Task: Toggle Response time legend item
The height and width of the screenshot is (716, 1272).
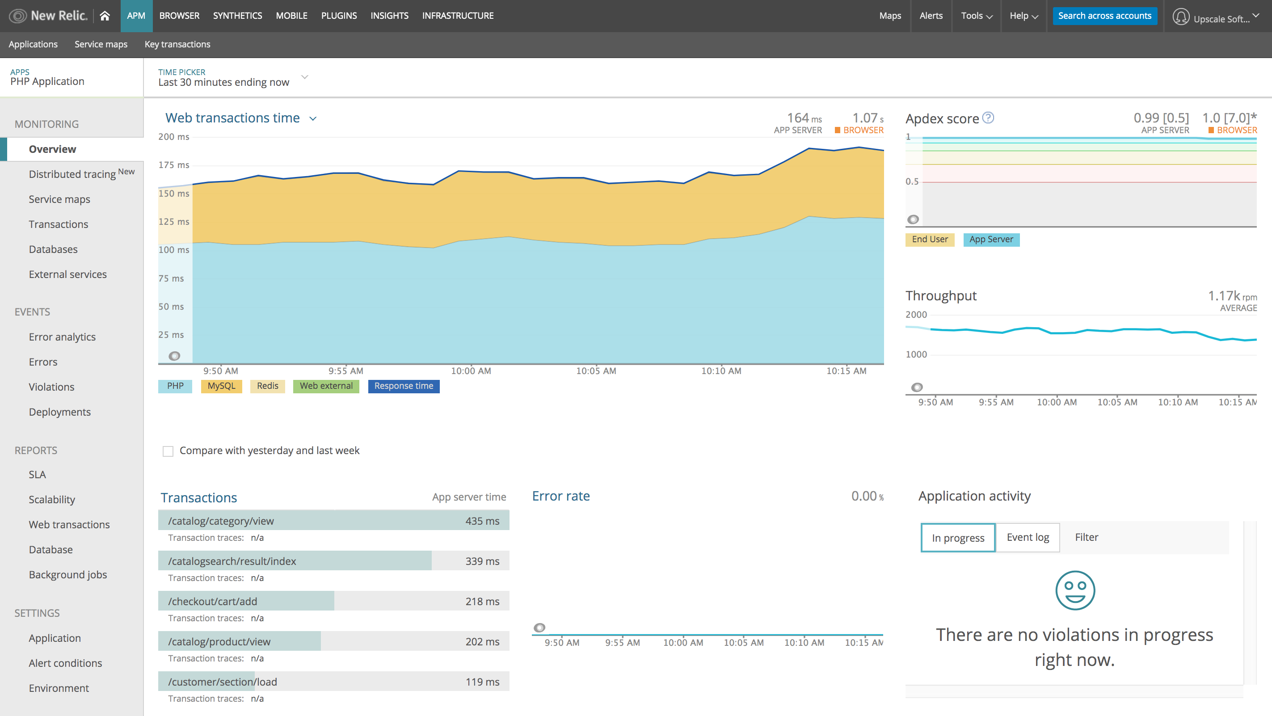Action: tap(404, 386)
